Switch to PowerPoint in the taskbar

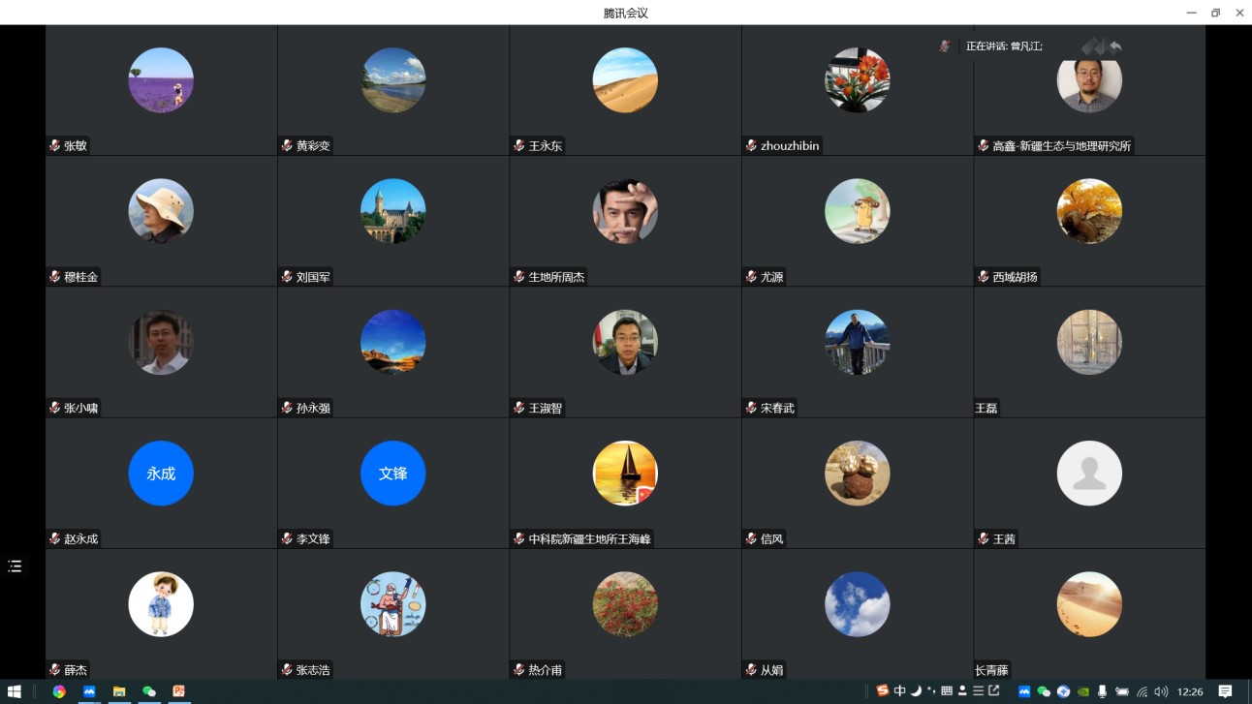pyautogui.click(x=178, y=691)
